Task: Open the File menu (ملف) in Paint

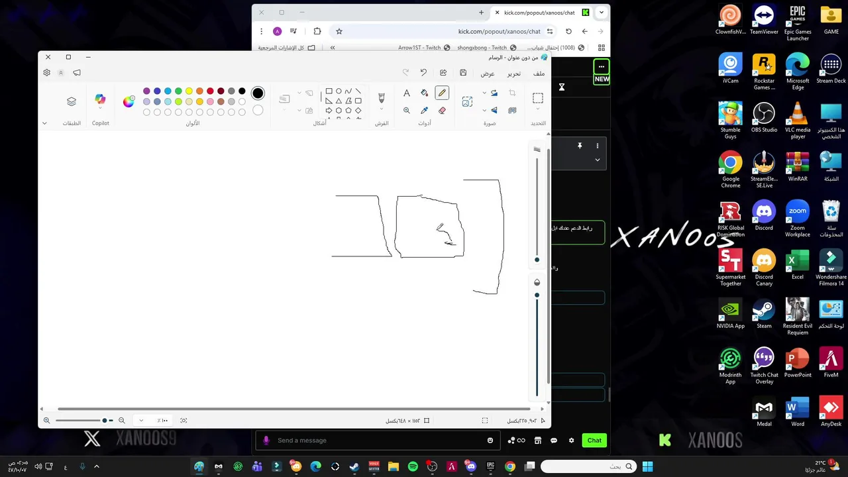Action: click(x=539, y=74)
